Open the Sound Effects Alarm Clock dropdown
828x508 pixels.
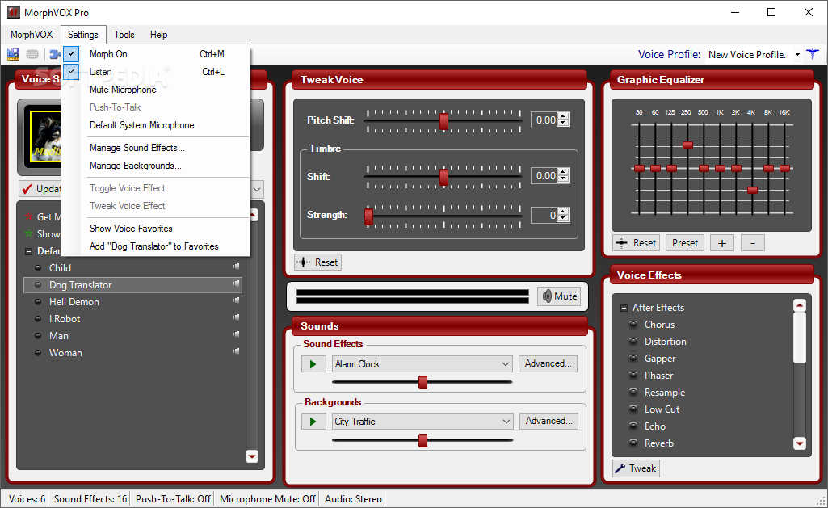pyautogui.click(x=506, y=363)
